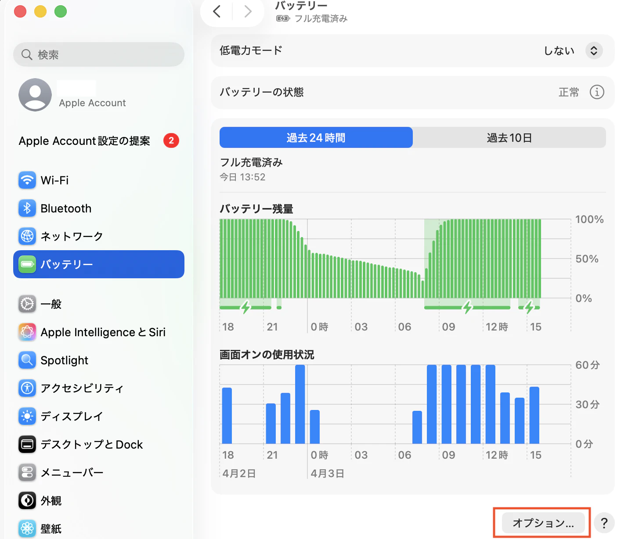This screenshot has width=628, height=539.
Task: Open メニューバー settings
Action: pos(99,473)
